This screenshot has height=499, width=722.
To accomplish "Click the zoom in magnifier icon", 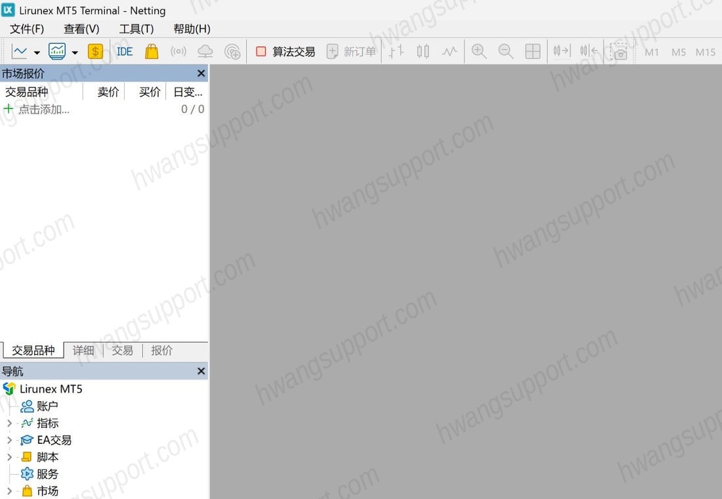I will (x=479, y=51).
